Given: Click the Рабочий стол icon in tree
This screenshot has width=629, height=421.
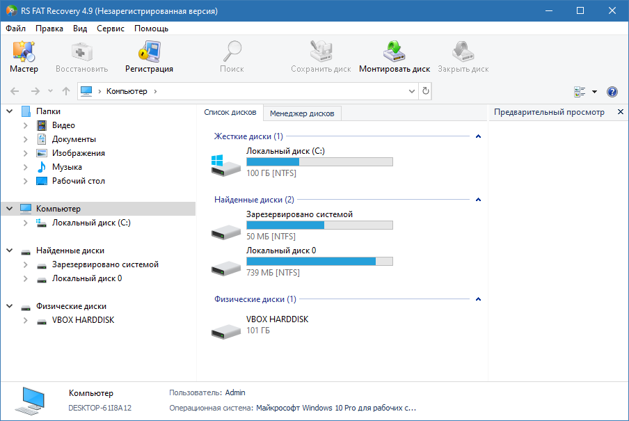Looking at the screenshot, I should coord(42,181).
